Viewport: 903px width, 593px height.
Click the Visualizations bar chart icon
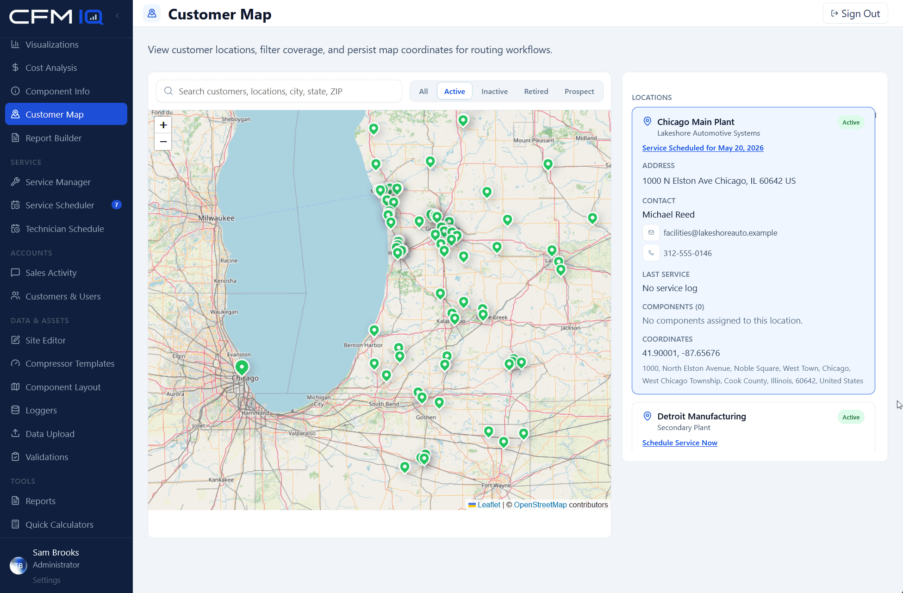pos(15,44)
